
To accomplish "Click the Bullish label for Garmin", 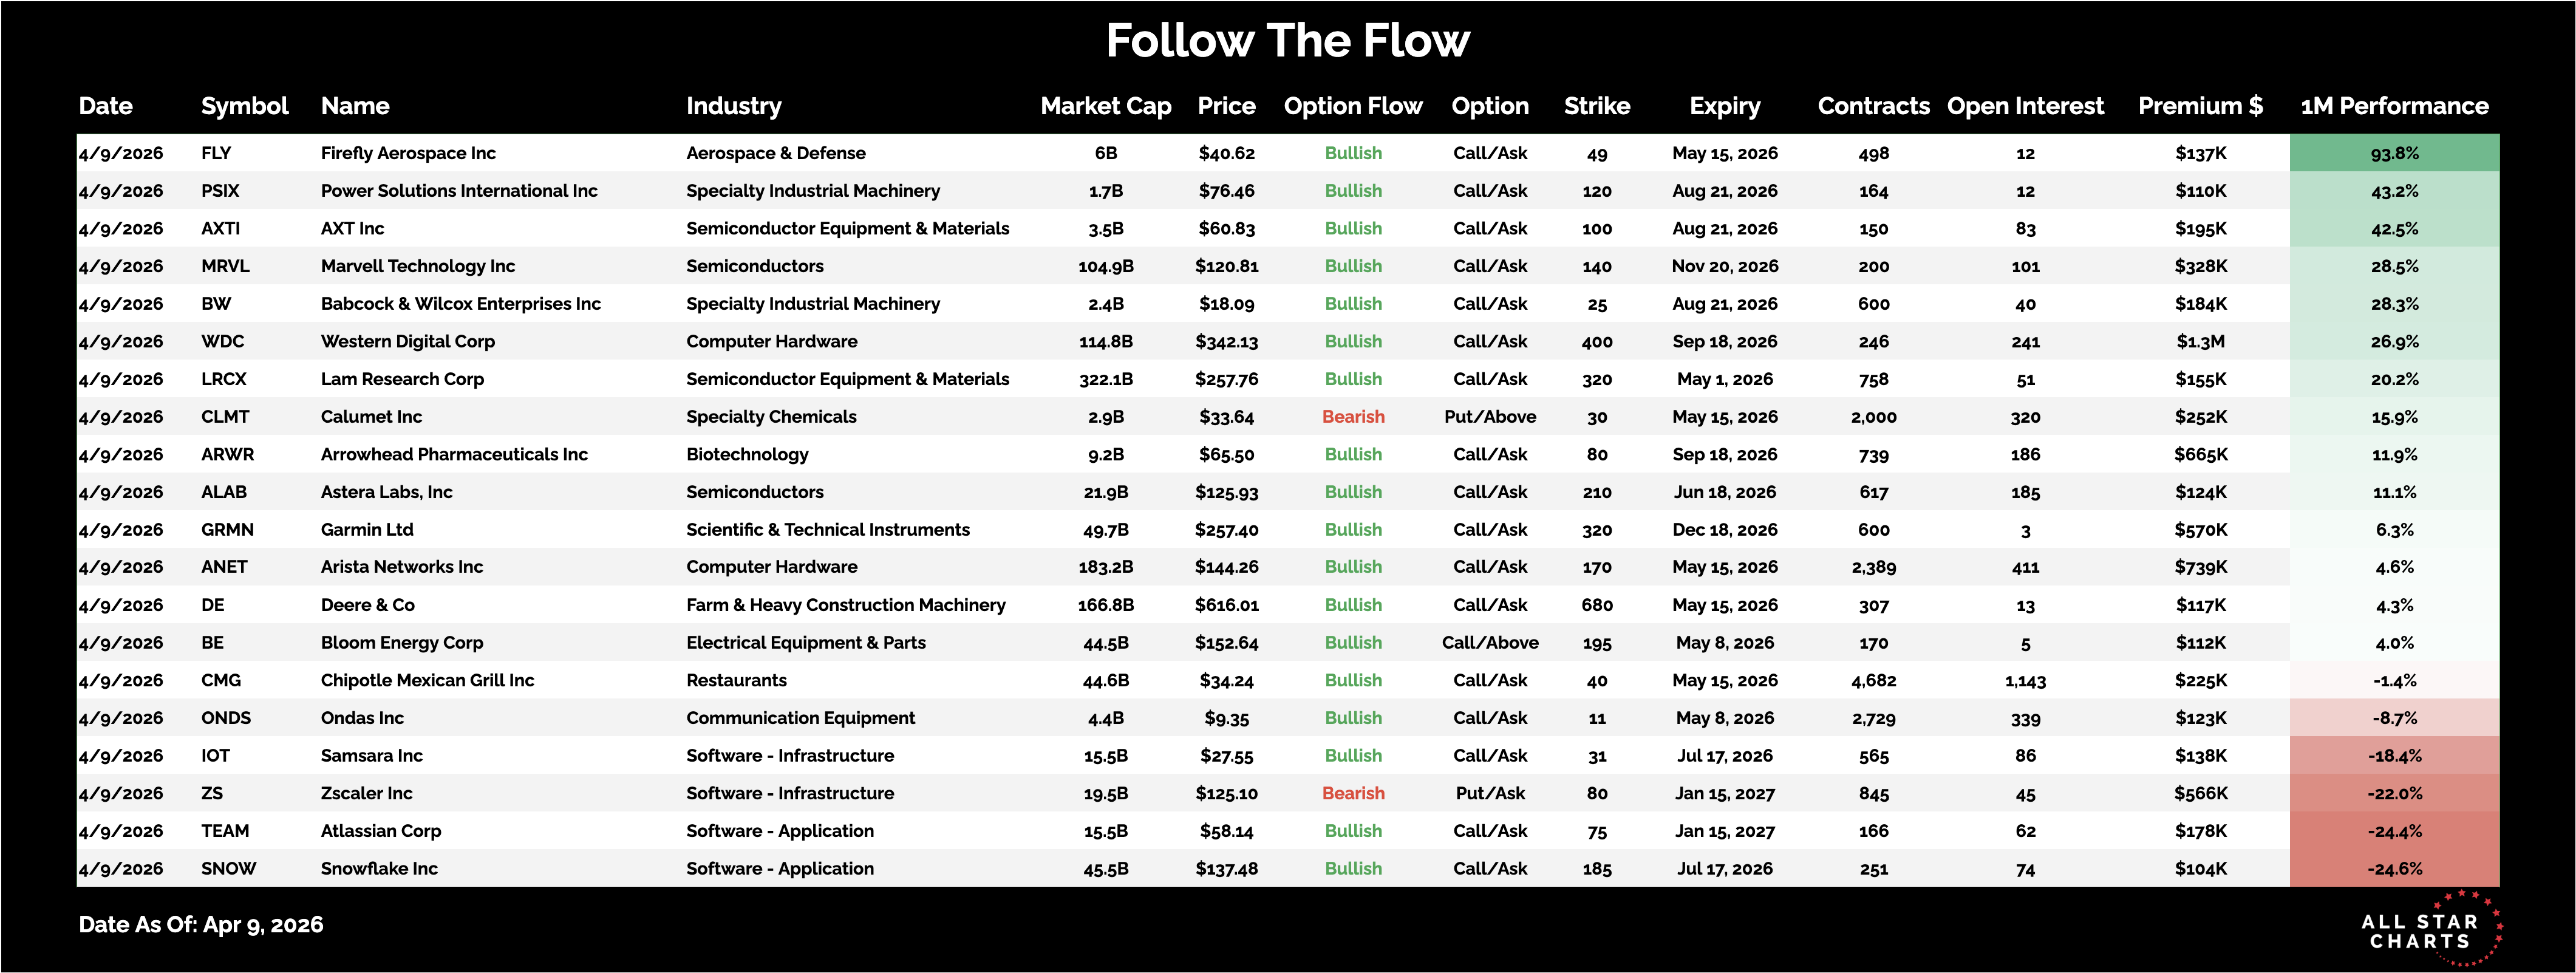I will tap(1353, 530).
